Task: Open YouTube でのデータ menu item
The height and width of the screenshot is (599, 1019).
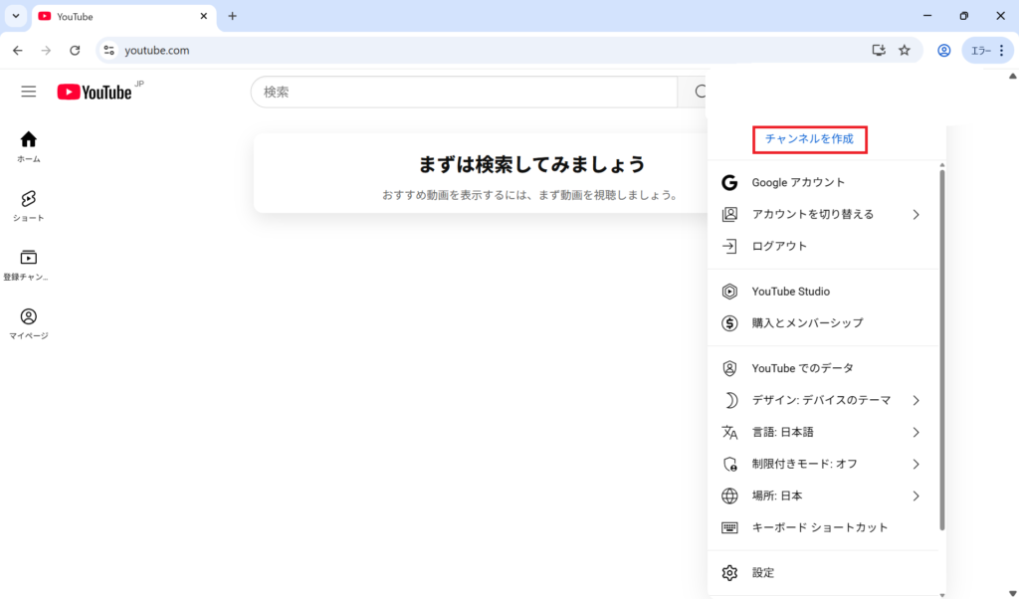Action: tap(823, 368)
